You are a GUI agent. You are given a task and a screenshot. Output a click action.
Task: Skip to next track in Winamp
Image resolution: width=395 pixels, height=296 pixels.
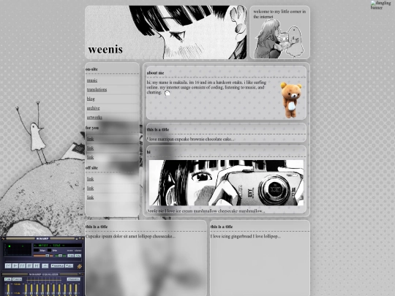(x=37, y=265)
